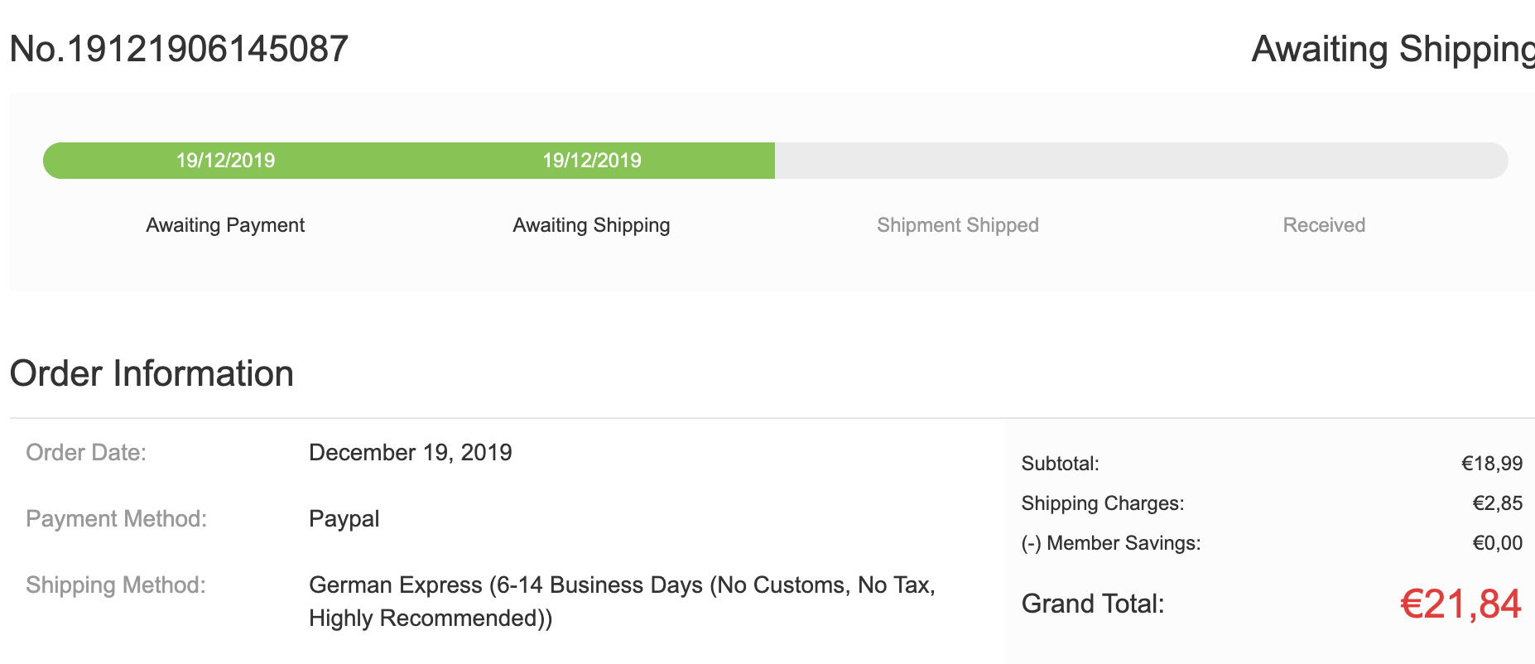Click the Awaiting Shipping status heading at top right
The width and height of the screenshot is (1535, 664).
pyautogui.click(x=1393, y=49)
